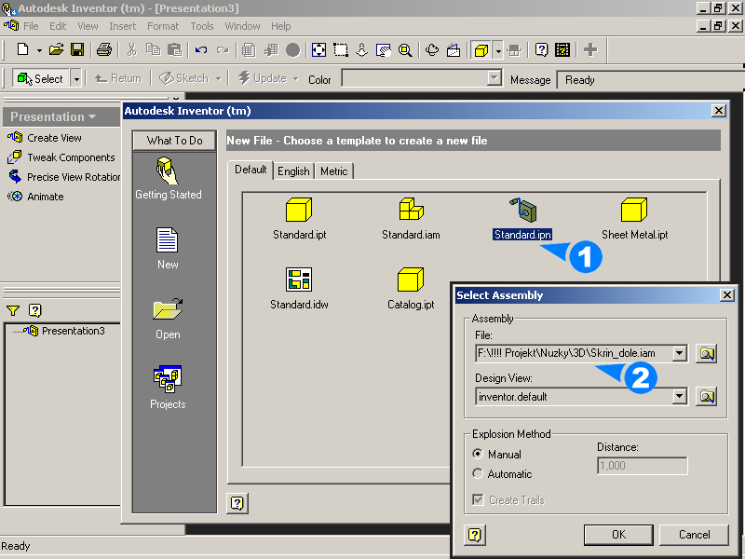Click the Presentation3 browser tree node
Image resolution: width=745 pixels, height=559 pixels.
pos(64,331)
